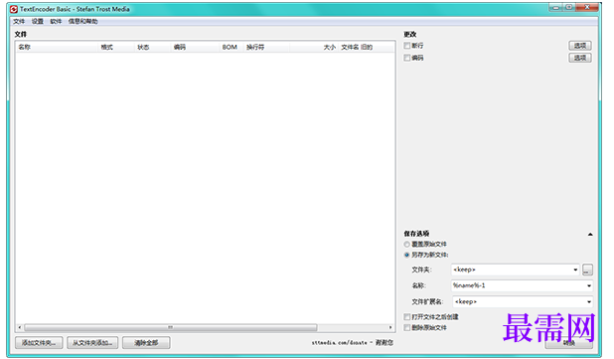Viewport: 614px width, 359px height.
Task: Collapse the 保存选项 section arrow
Action: click(590, 235)
